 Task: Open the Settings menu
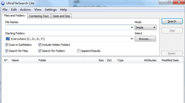pos(51,10)
